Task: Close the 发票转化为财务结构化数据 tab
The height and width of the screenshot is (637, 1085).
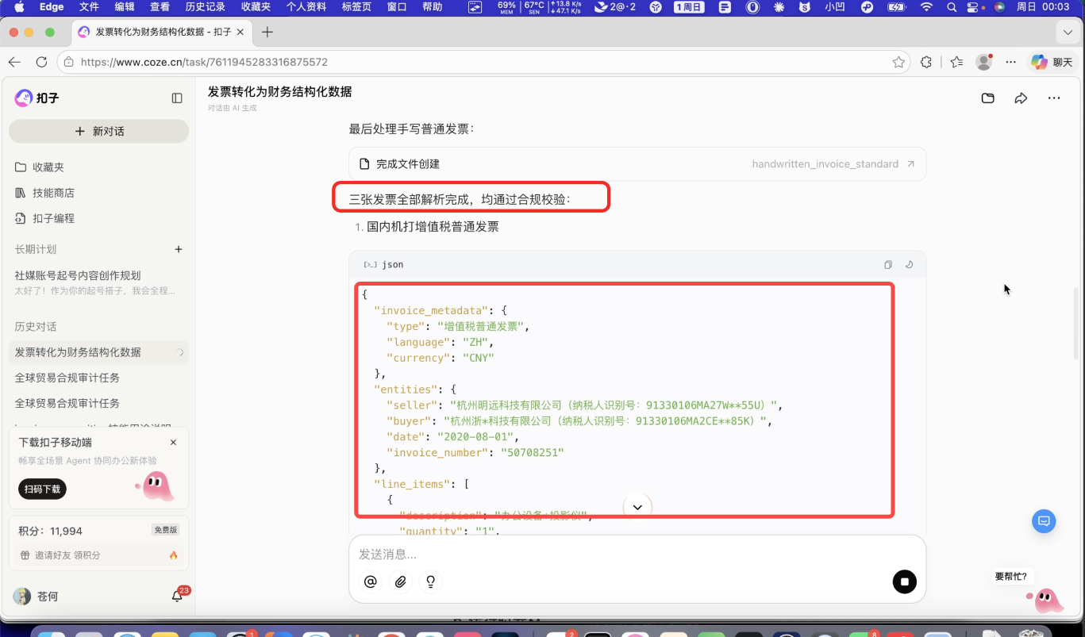Action: click(240, 33)
